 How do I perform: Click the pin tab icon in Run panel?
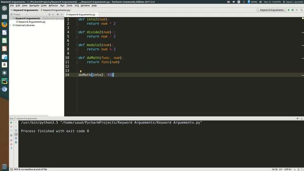[x=11, y=140]
